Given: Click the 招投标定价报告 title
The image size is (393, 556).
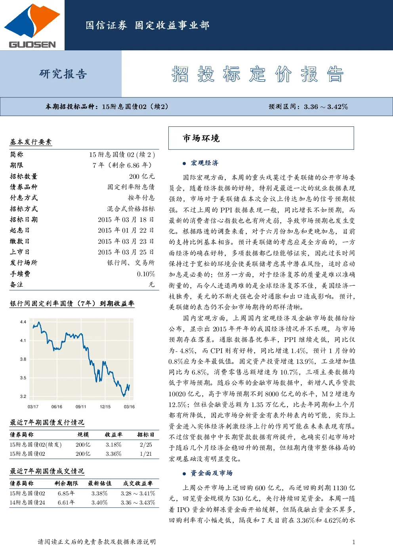Looking at the screenshot, I should pyautogui.click(x=258, y=74).
